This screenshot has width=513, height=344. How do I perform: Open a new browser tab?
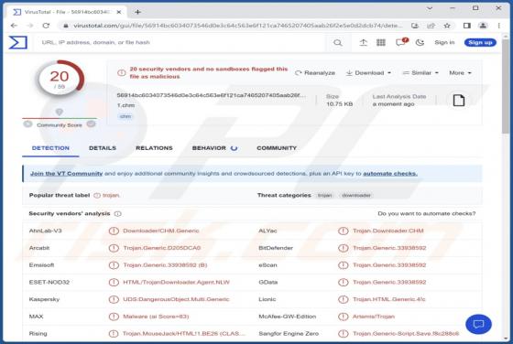tap(137, 12)
